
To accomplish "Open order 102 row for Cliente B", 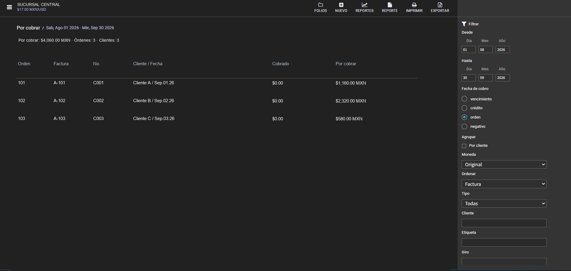I will (217, 101).
